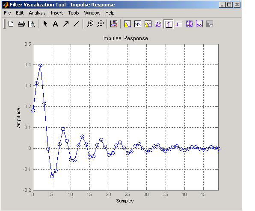Viewport: 255px width, 211px height.
Task: Show the Group Delay response
Action: [158, 24]
